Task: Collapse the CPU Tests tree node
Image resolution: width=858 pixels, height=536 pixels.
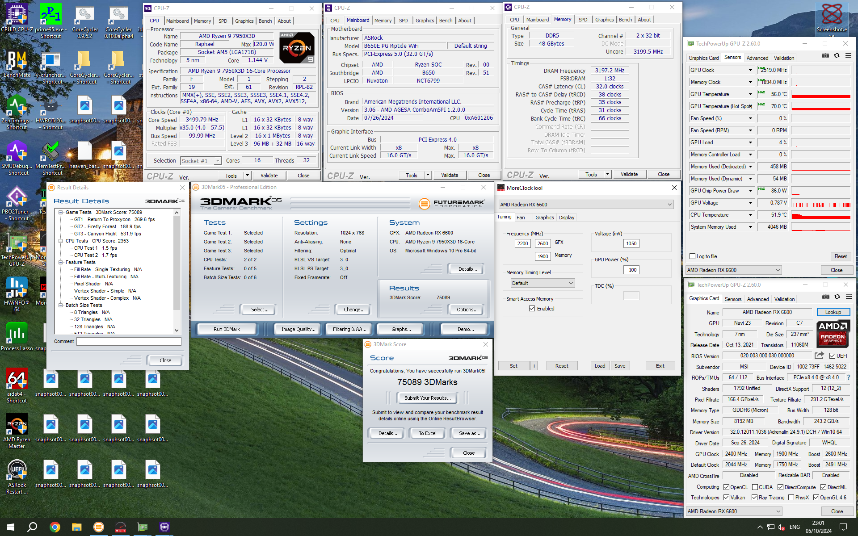Action: tap(61, 241)
